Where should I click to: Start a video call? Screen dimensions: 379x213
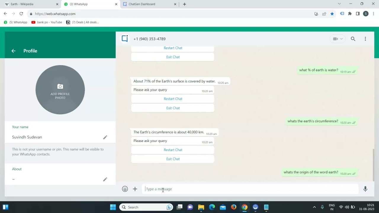tap(335, 39)
